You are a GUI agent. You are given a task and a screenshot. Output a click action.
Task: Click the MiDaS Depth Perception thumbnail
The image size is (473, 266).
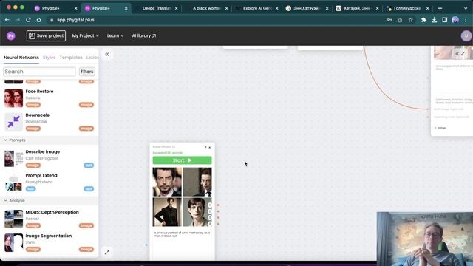coord(13,219)
